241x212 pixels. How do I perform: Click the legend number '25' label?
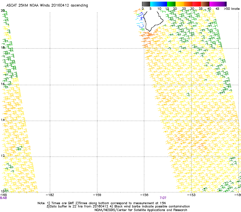pyautogui.click(x=184, y=9)
